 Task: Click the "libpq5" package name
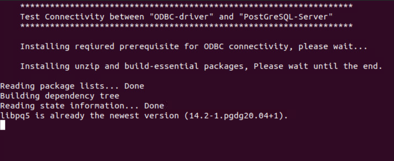tap(15, 116)
